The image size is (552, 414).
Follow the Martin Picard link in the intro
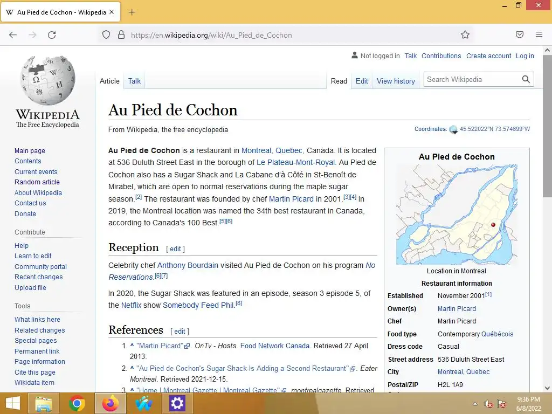pyautogui.click(x=291, y=199)
